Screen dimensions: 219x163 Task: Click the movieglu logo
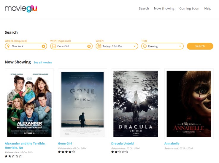tap(21, 9)
